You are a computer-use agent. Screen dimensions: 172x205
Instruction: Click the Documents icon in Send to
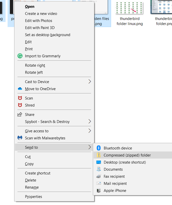(x=99, y=169)
